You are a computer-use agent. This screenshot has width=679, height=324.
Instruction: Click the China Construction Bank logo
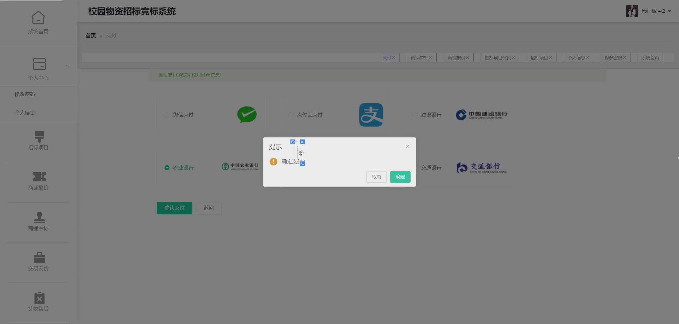coord(481,115)
